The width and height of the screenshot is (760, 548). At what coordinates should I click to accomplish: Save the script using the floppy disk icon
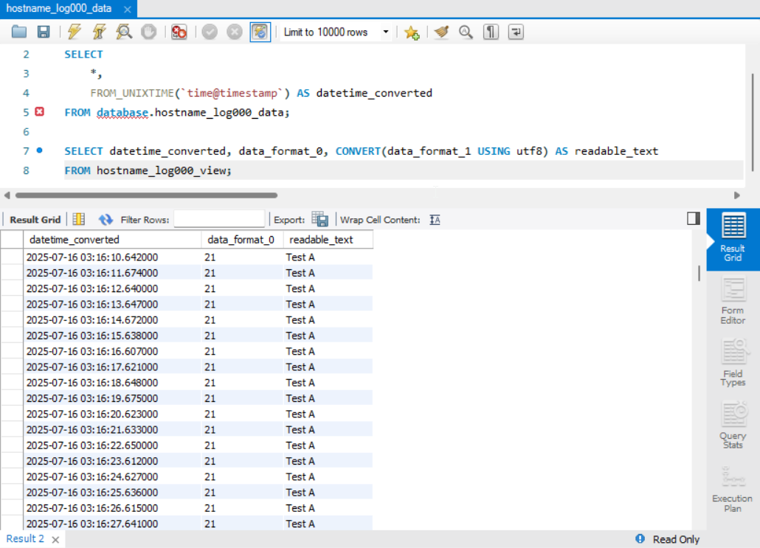[x=44, y=32]
